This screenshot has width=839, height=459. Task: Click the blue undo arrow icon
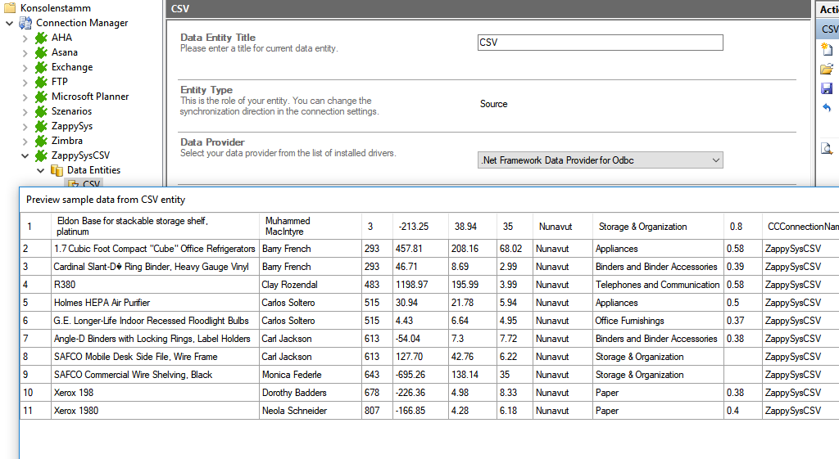coord(827,108)
